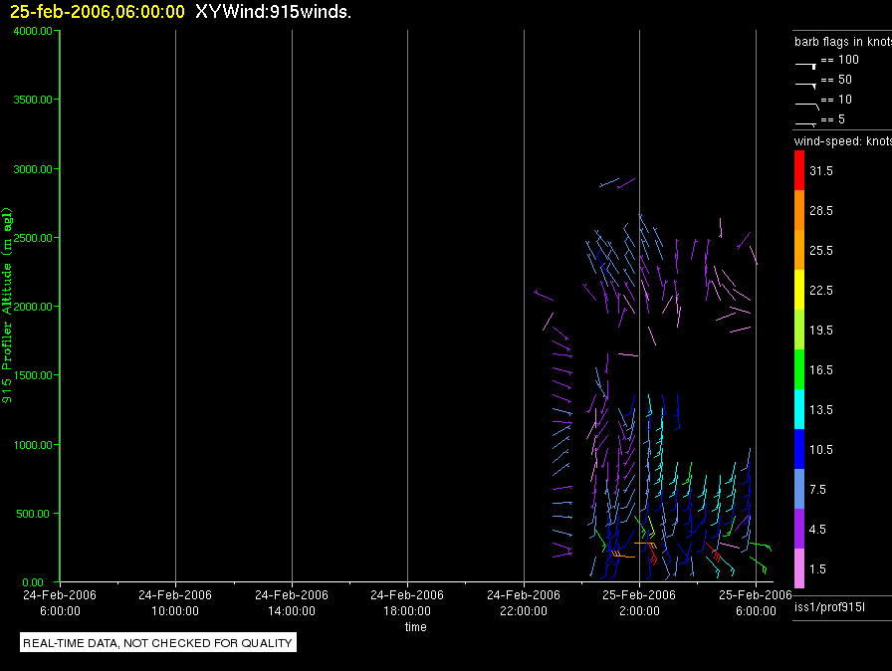This screenshot has height=671, width=892.
Task: Click the 100 knot barb flag symbol
Action: [x=805, y=66]
